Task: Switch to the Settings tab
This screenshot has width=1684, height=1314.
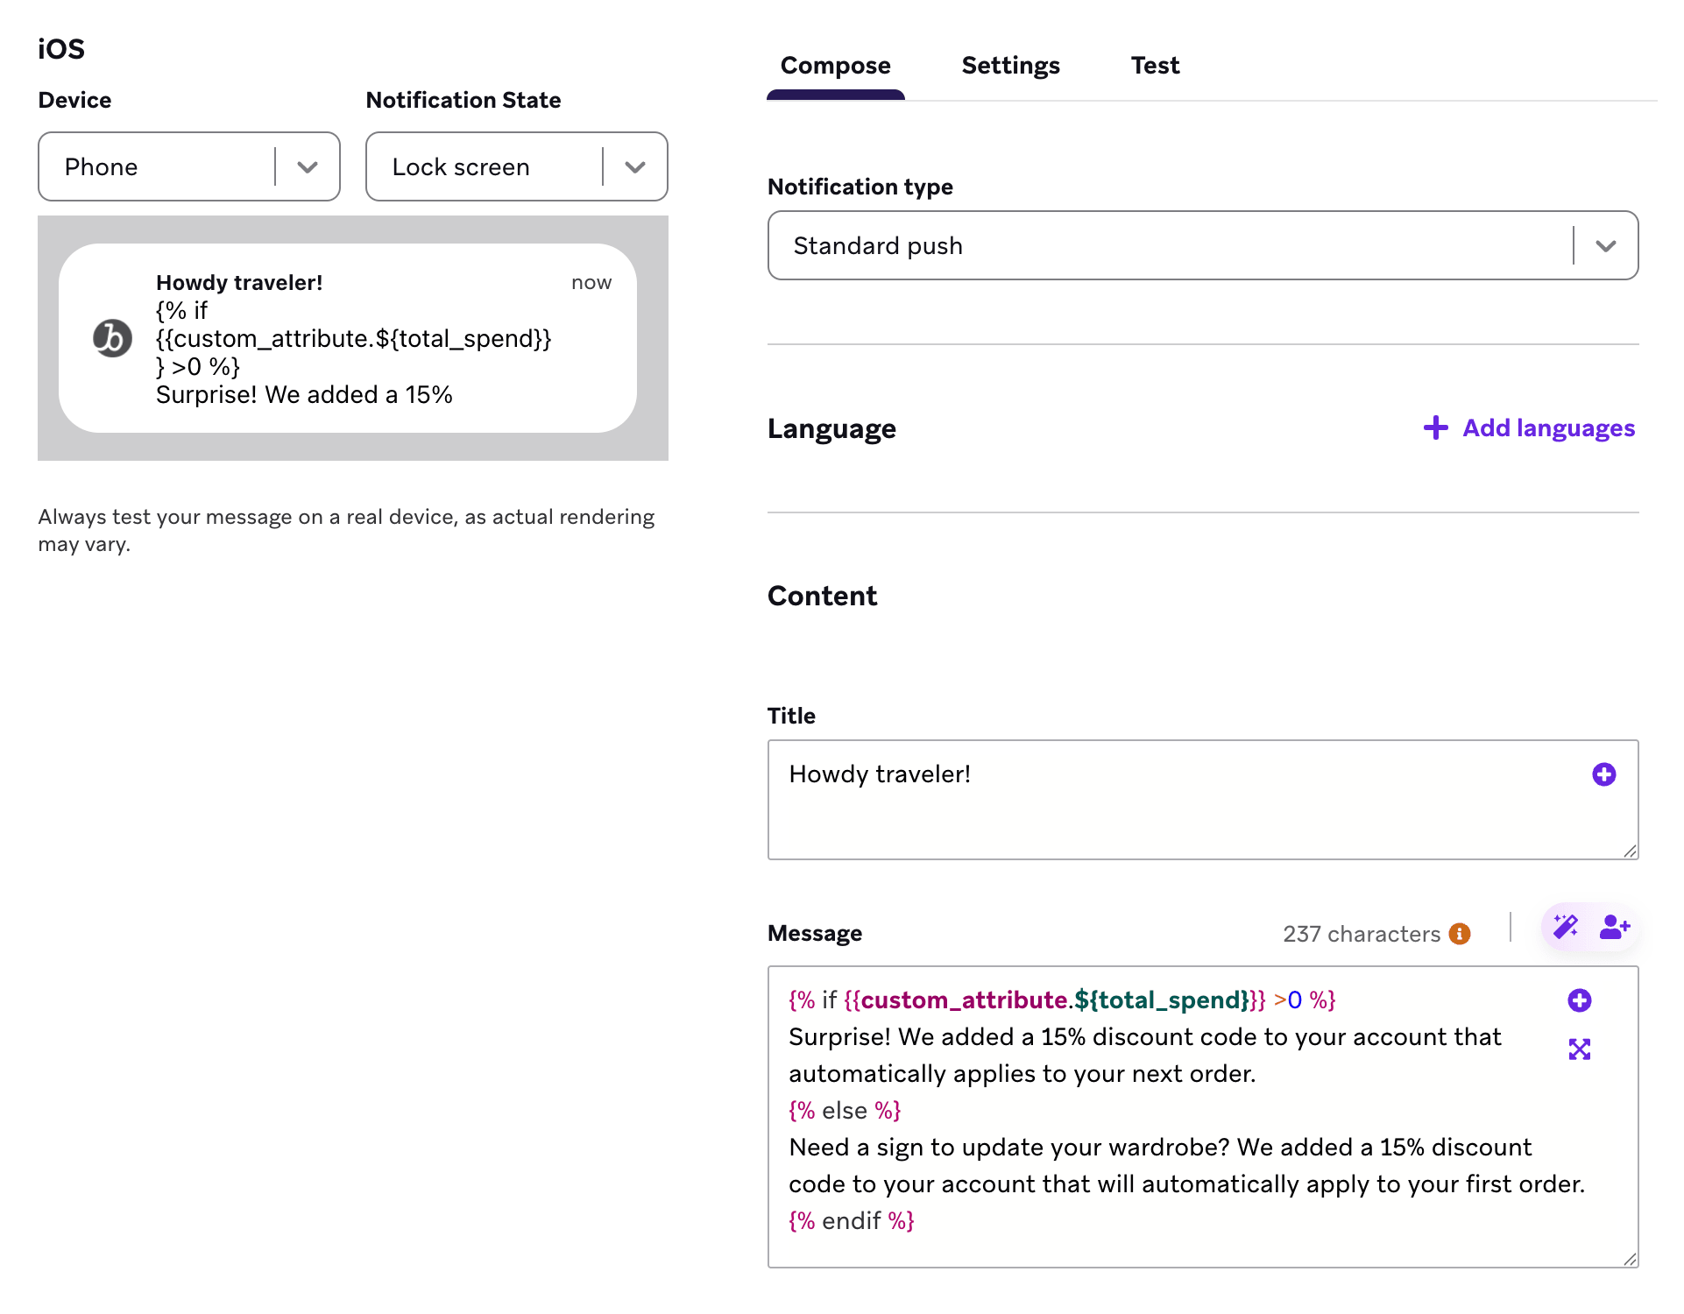Action: point(1010,66)
